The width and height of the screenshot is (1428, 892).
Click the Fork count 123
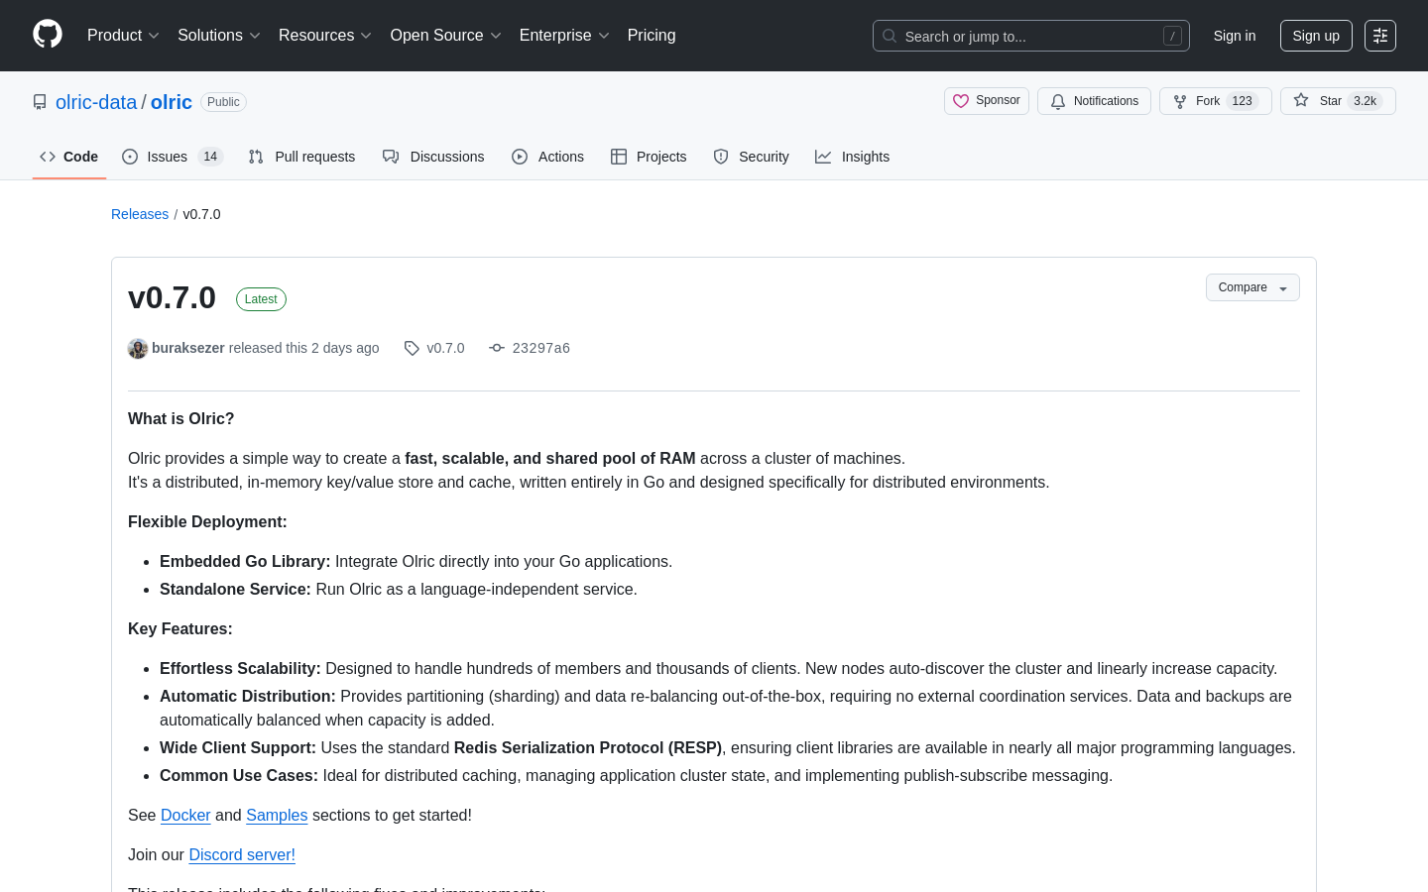click(1242, 101)
